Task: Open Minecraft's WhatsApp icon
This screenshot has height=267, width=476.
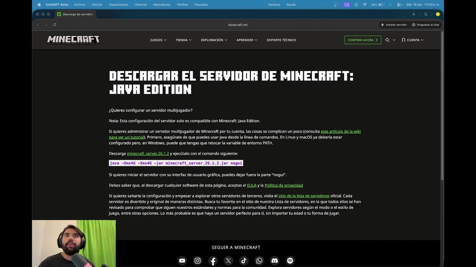Action: (259, 261)
